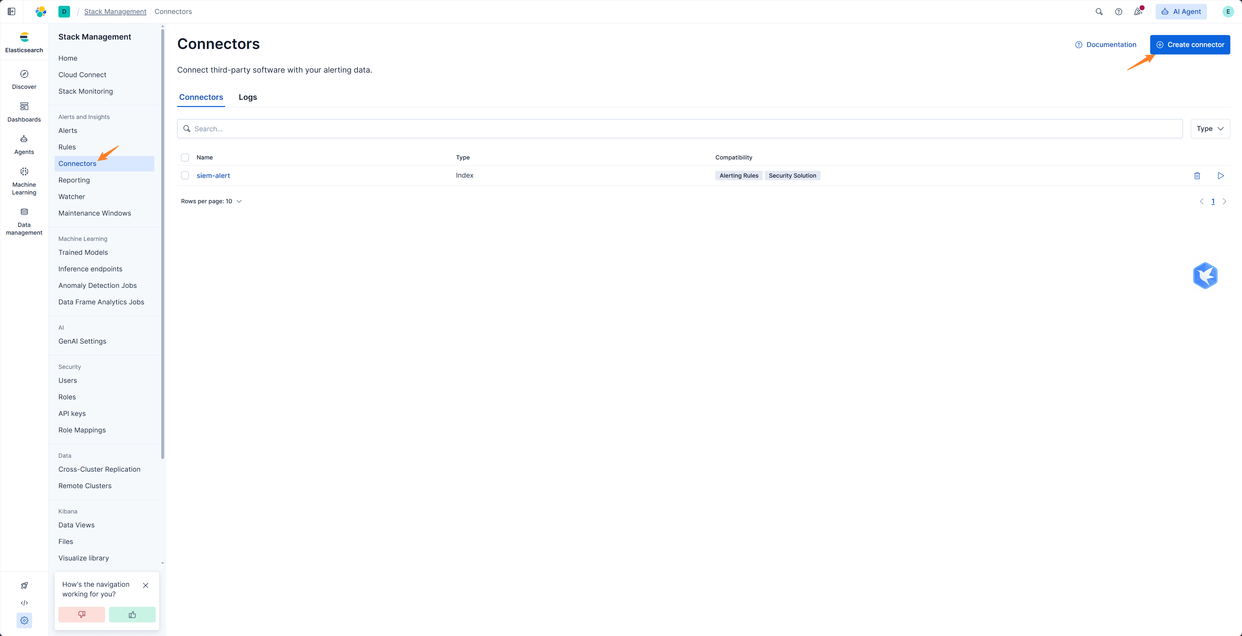The height and width of the screenshot is (636, 1242).
Task: Open Dashboards from the sidebar
Action: click(24, 112)
